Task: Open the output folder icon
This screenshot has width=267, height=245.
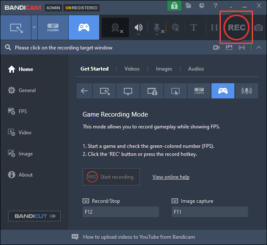Action: pyautogui.click(x=188, y=5)
